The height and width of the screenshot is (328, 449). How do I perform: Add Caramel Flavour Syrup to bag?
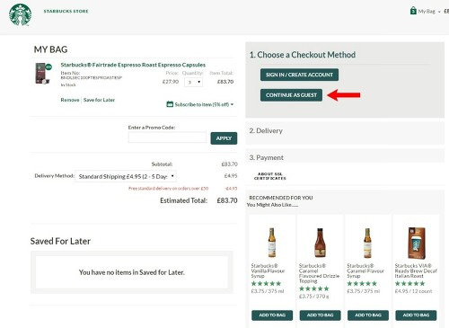368,315
